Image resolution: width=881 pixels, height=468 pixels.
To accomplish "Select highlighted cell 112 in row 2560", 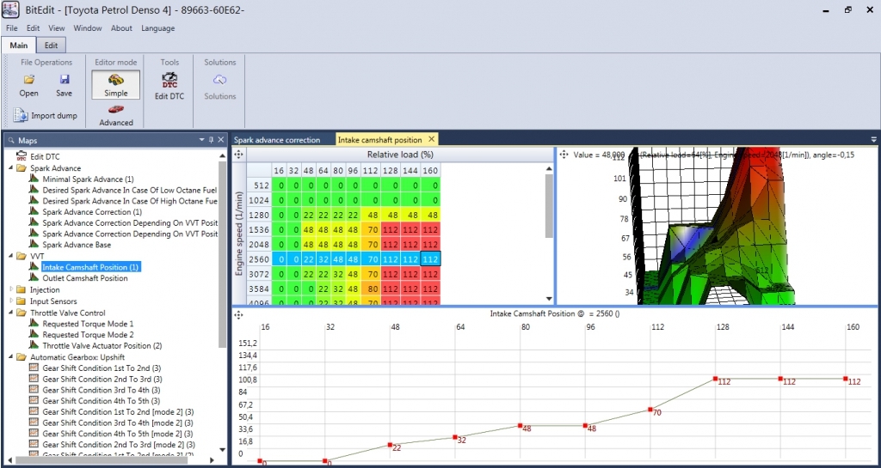I will click(430, 258).
